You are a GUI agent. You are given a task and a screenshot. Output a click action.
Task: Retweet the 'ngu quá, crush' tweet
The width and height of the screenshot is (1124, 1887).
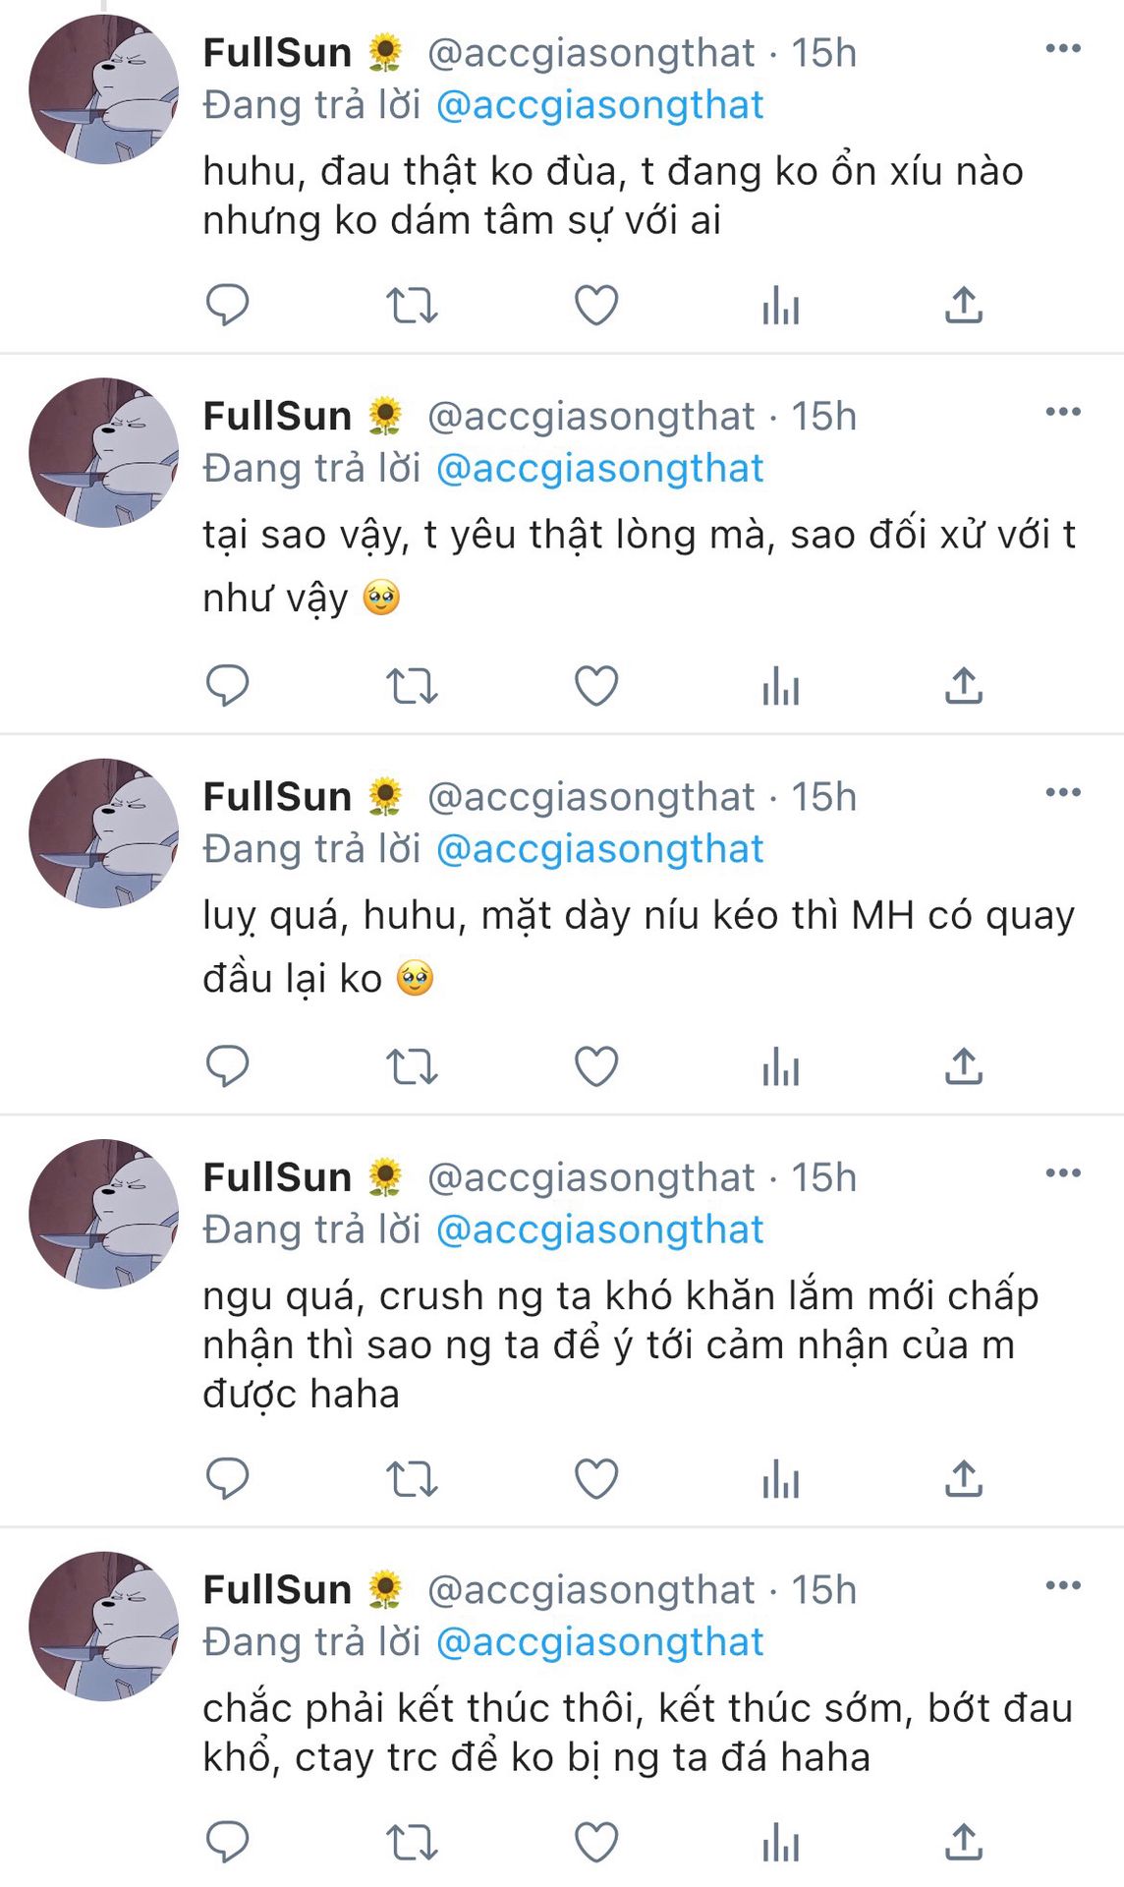point(412,1478)
